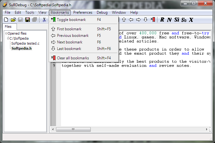The width and height of the screenshot is (215, 143).
Task: Select Softpedia.h in the file tree
Action: click(22, 48)
